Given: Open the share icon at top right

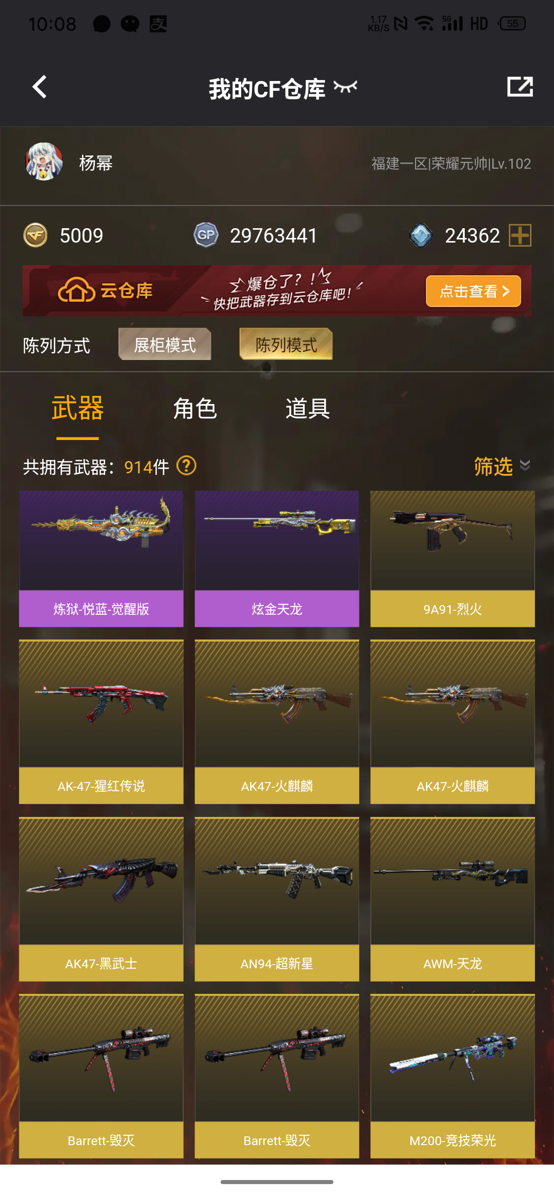Looking at the screenshot, I should 520,87.
